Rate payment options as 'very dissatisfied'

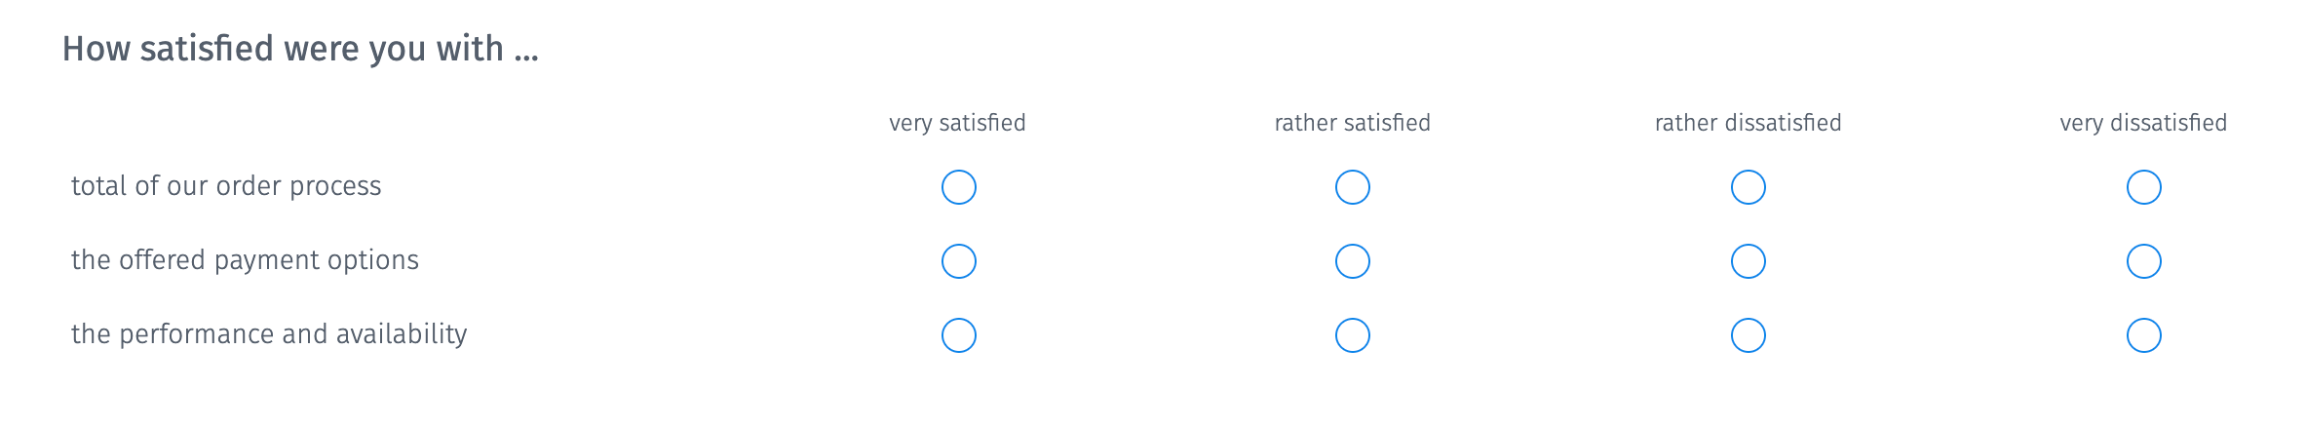click(x=2144, y=261)
